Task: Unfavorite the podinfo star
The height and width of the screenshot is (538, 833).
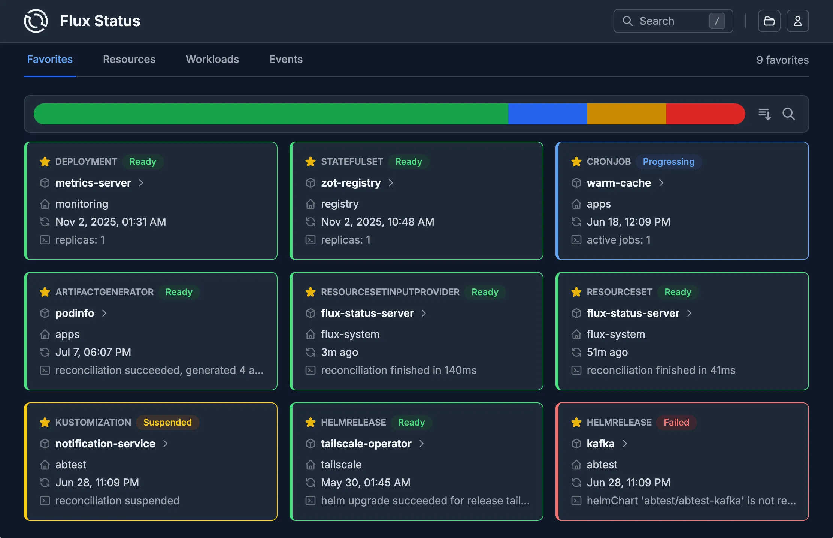Action: click(x=45, y=292)
